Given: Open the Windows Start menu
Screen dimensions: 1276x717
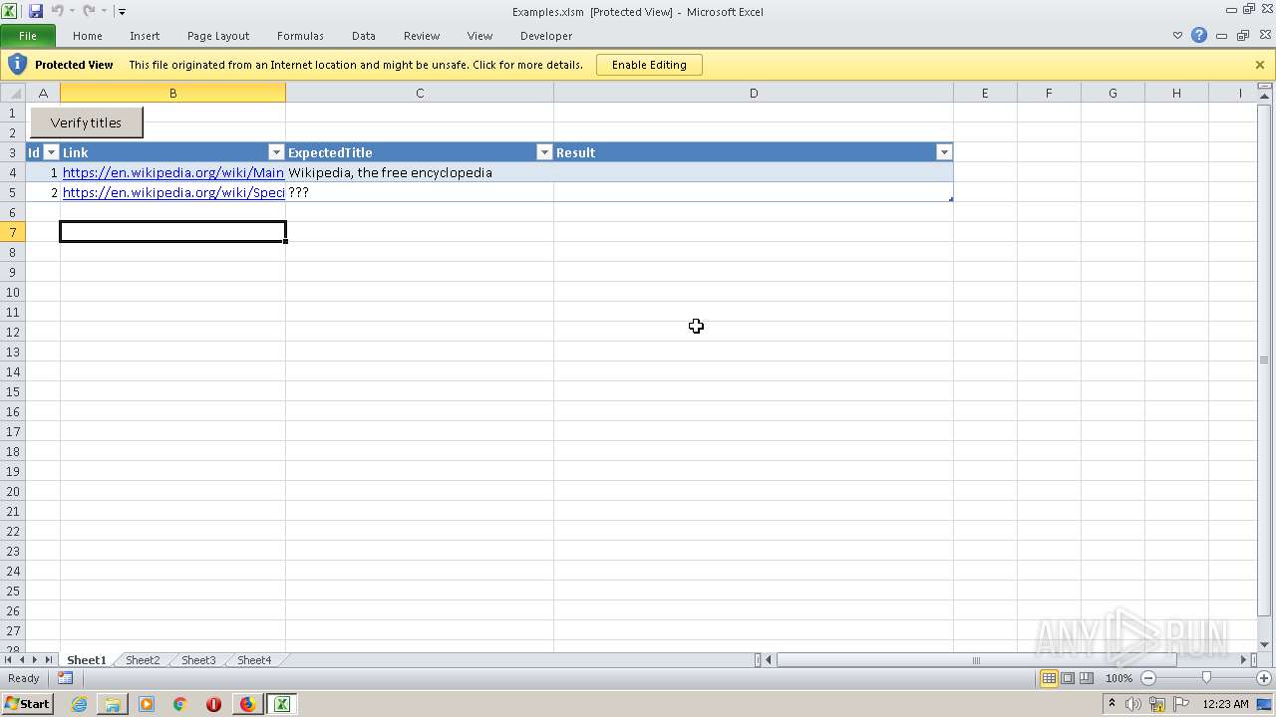Looking at the screenshot, I should pyautogui.click(x=27, y=704).
